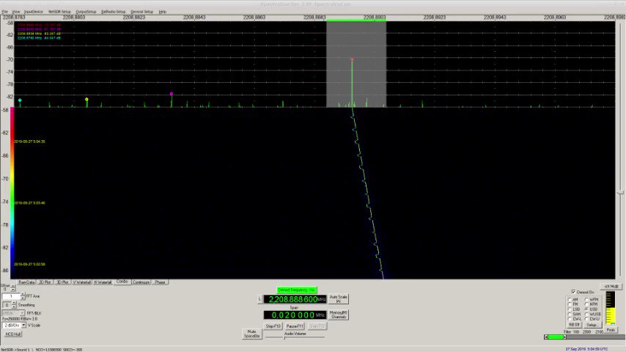Switch to the Continuum tab
This screenshot has width=626, height=352.
(141, 282)
